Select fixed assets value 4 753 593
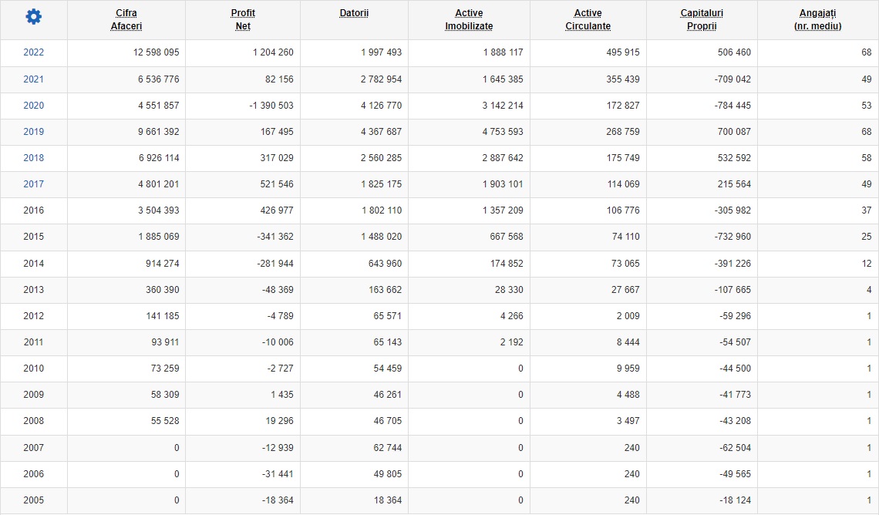Screen dimensions: 879x515 click(503, 132)
